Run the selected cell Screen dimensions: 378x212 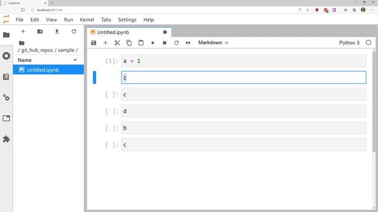coord(153,43)
